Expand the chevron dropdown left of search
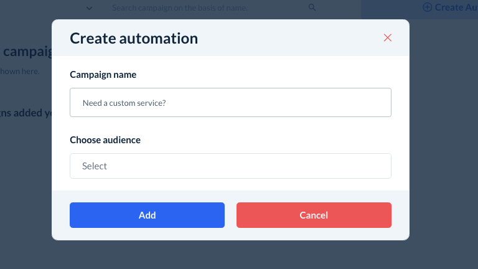This screenshot has height=269, width=478. 90,8
